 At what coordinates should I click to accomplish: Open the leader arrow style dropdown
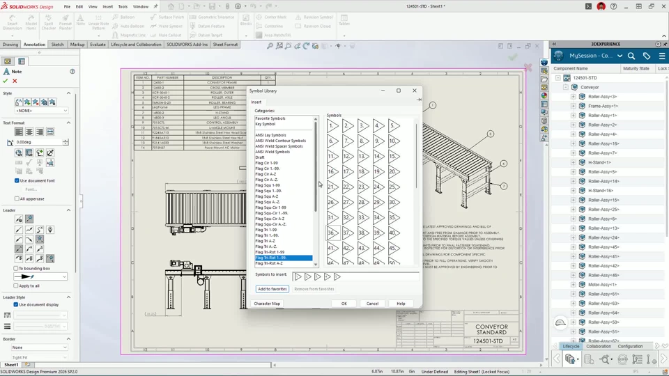pos(40,276)
